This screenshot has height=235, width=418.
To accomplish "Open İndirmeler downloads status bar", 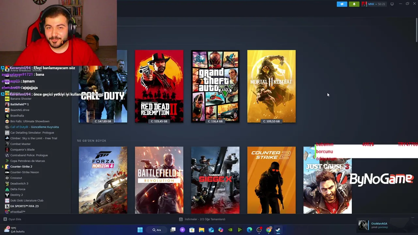I will (202, 219).
